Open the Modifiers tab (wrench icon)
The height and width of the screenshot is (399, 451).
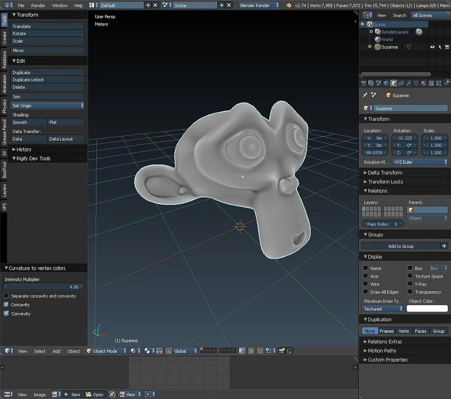pyautogui.click(x=408, y=83)
